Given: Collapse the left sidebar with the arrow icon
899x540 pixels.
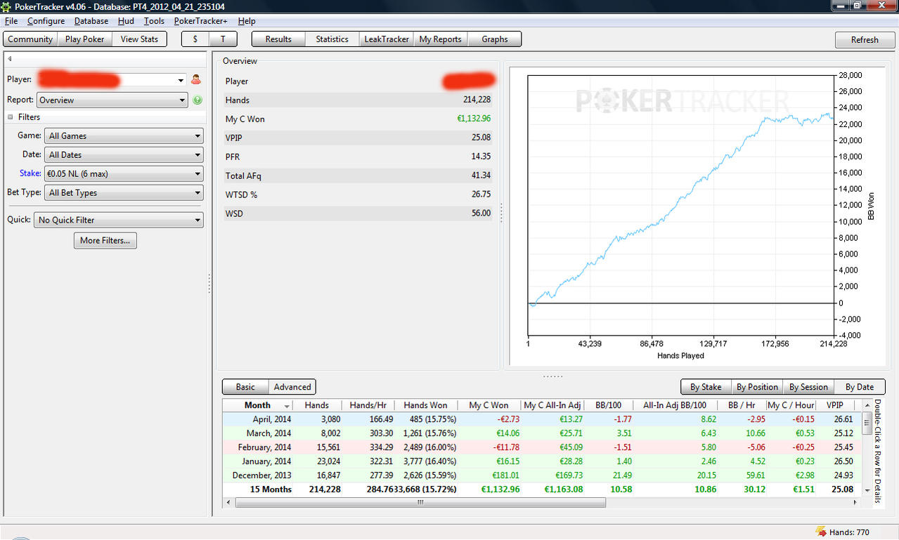Looking at the screenshot, I should (10, 59).
